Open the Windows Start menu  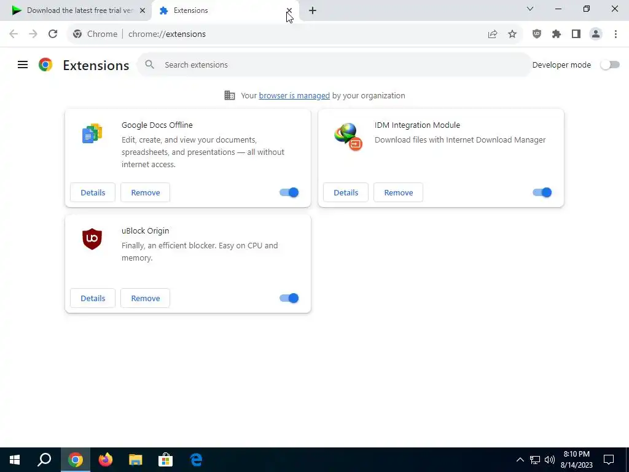click(15, 460)
